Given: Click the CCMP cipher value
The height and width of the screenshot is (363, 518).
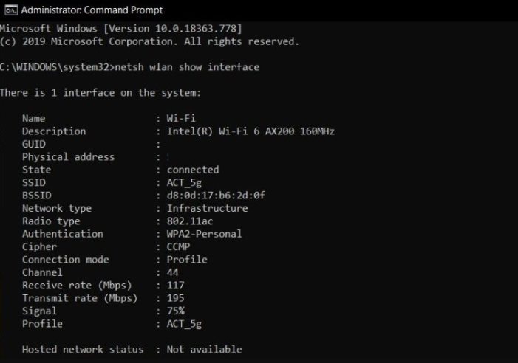Looking at the screenshot, I should (x=178, y=247).
